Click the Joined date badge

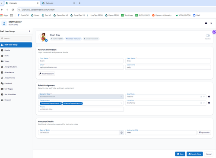91,39
